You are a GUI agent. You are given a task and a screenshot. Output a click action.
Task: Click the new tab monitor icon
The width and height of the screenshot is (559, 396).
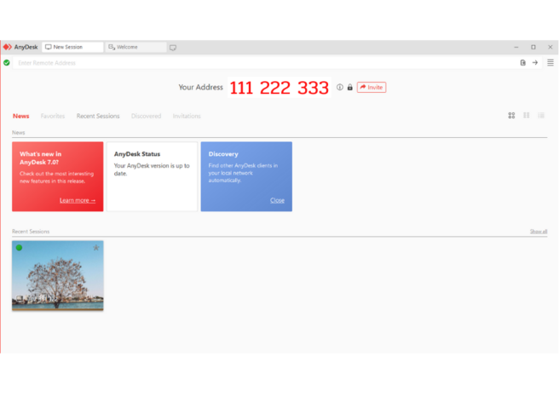(x=173, y=48)
